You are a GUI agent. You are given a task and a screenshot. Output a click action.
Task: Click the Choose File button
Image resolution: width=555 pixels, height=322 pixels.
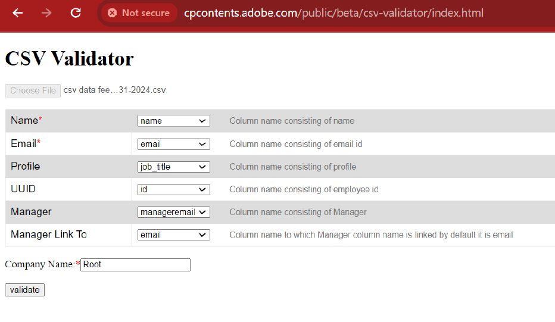33,90
